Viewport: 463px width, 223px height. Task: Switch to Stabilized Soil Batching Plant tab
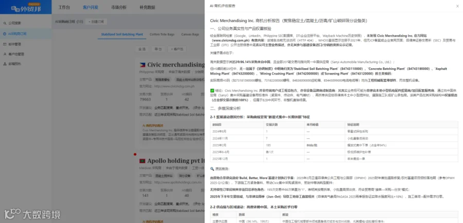click(x=122, y=34)
